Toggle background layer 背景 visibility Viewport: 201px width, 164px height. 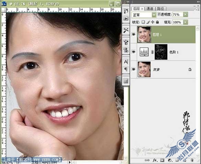[134, 69]
